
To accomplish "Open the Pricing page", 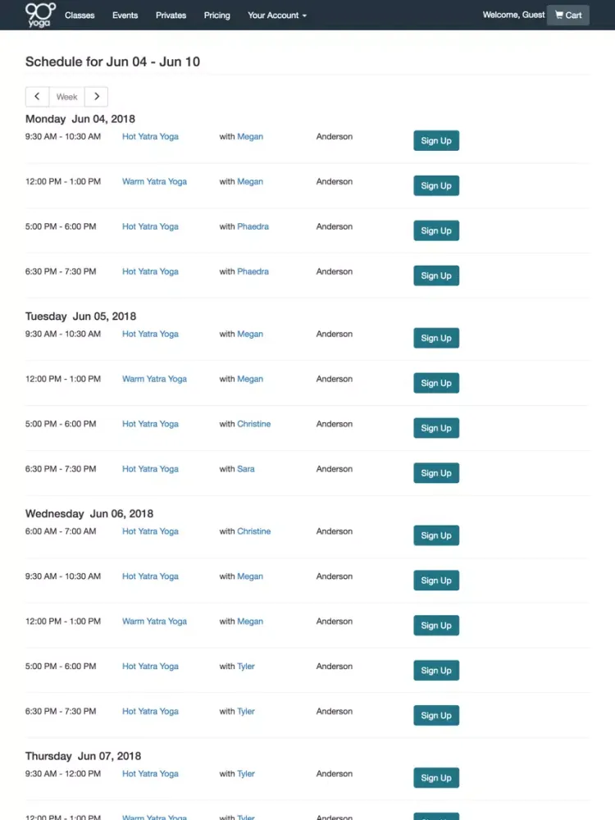I will 217,15.
